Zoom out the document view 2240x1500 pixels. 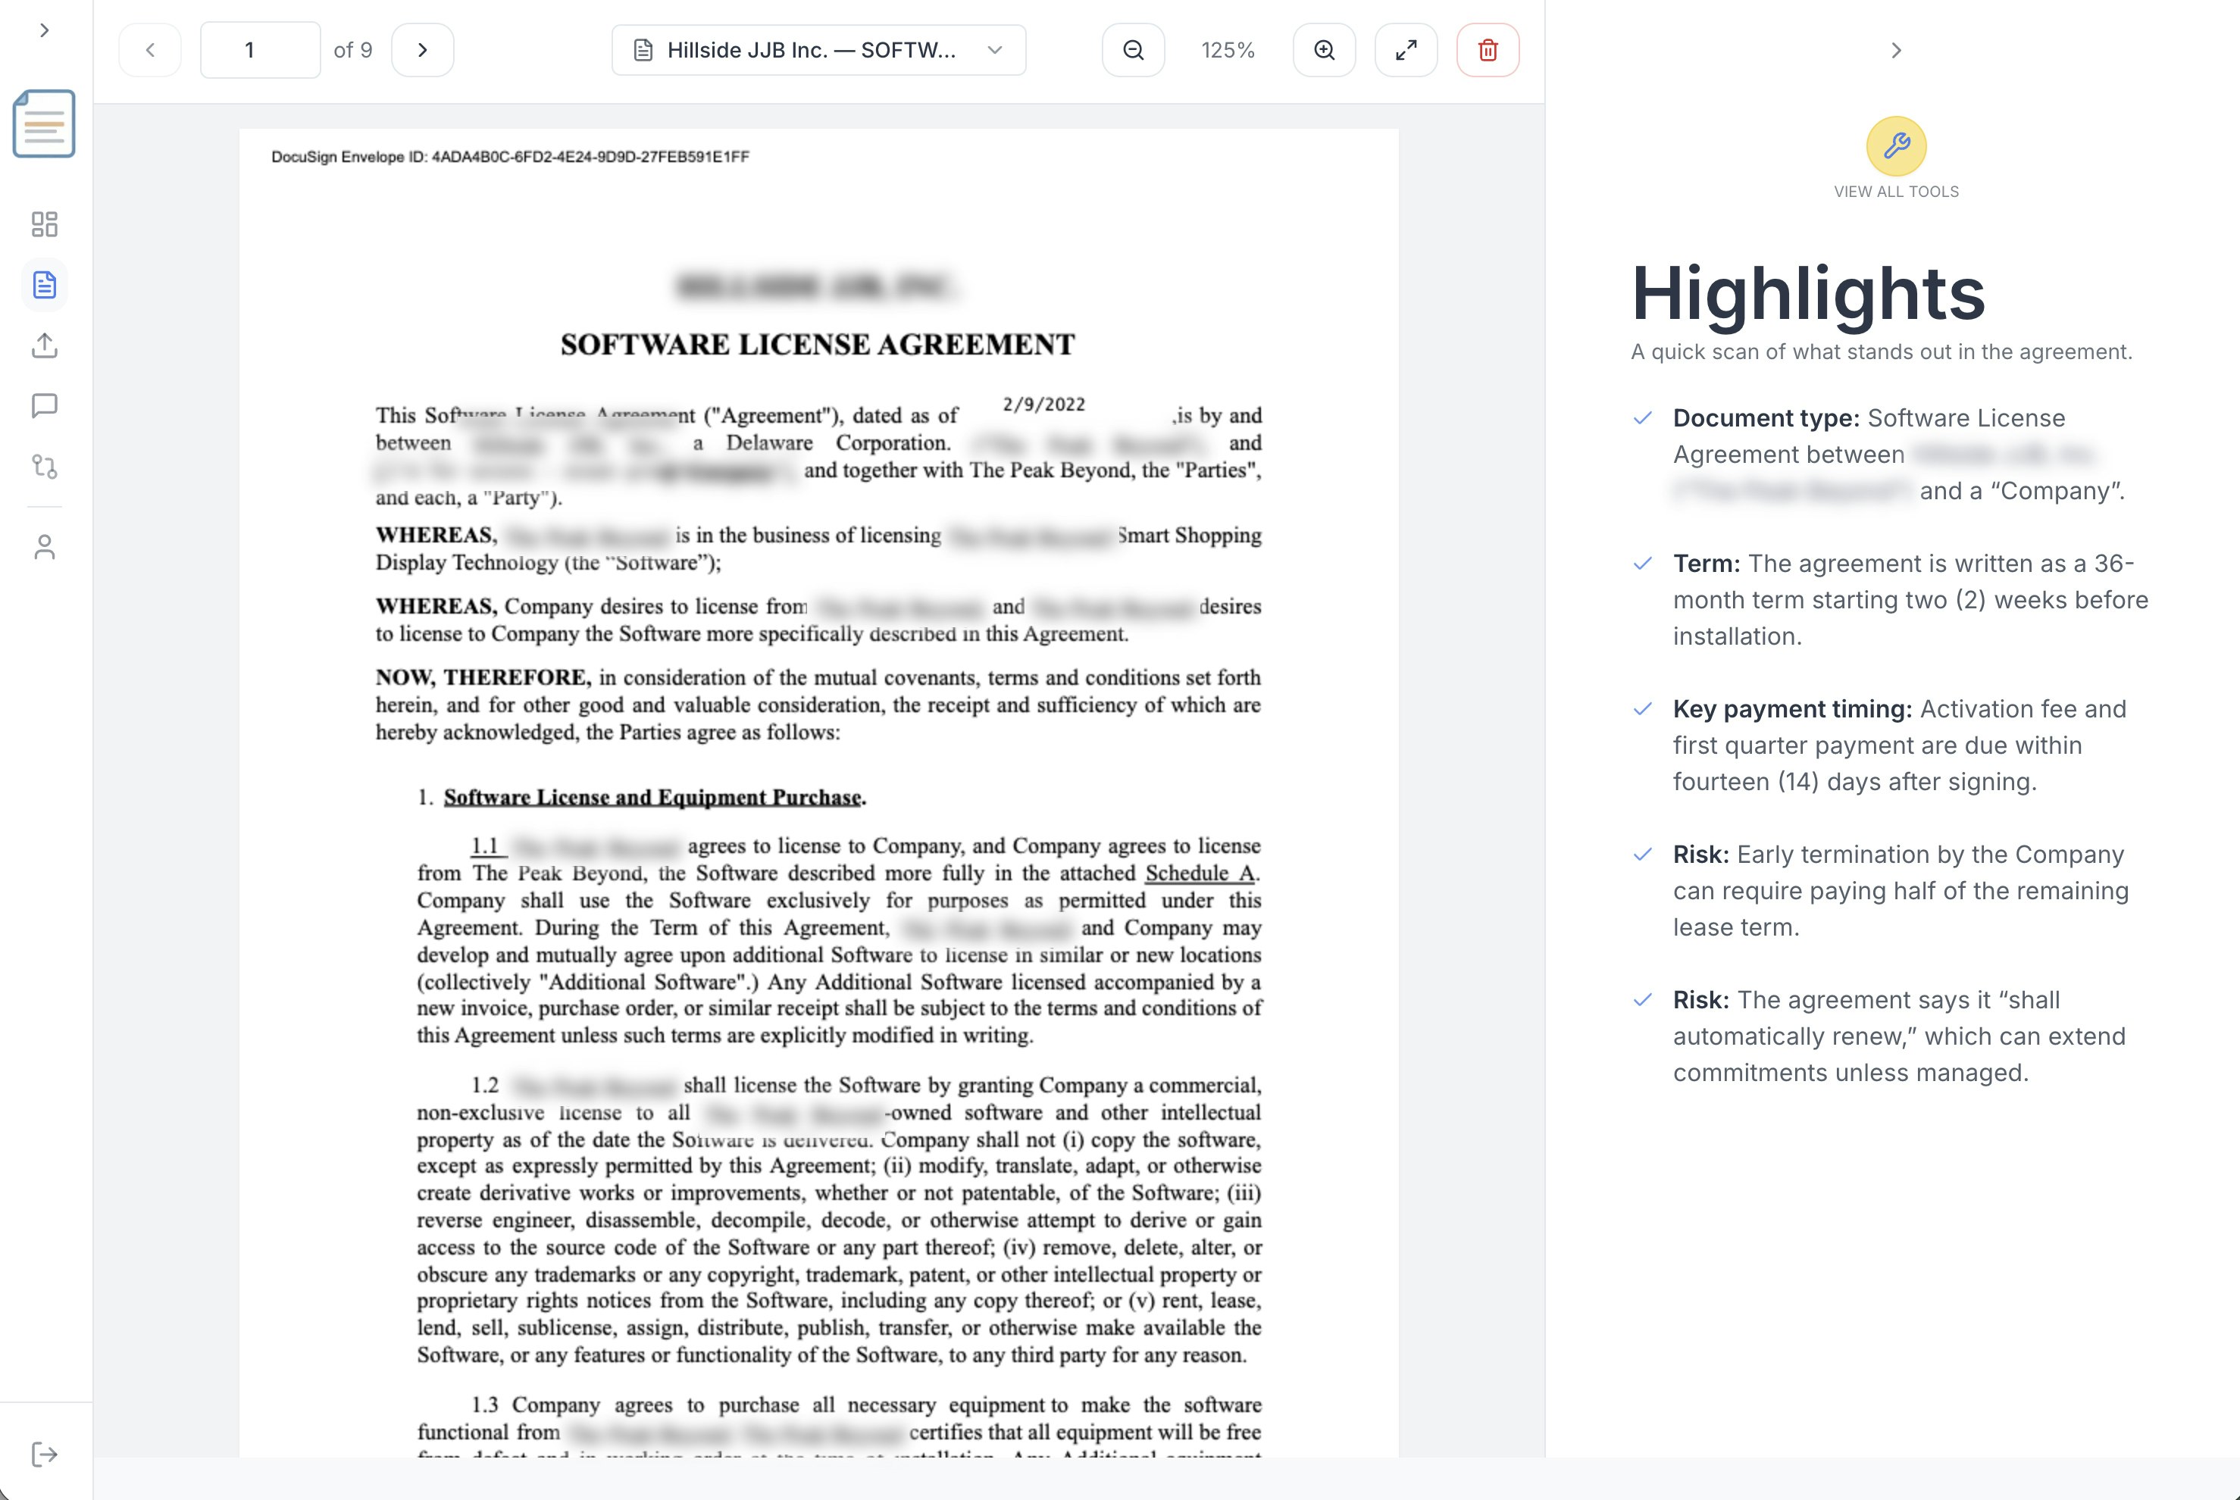1133,50
